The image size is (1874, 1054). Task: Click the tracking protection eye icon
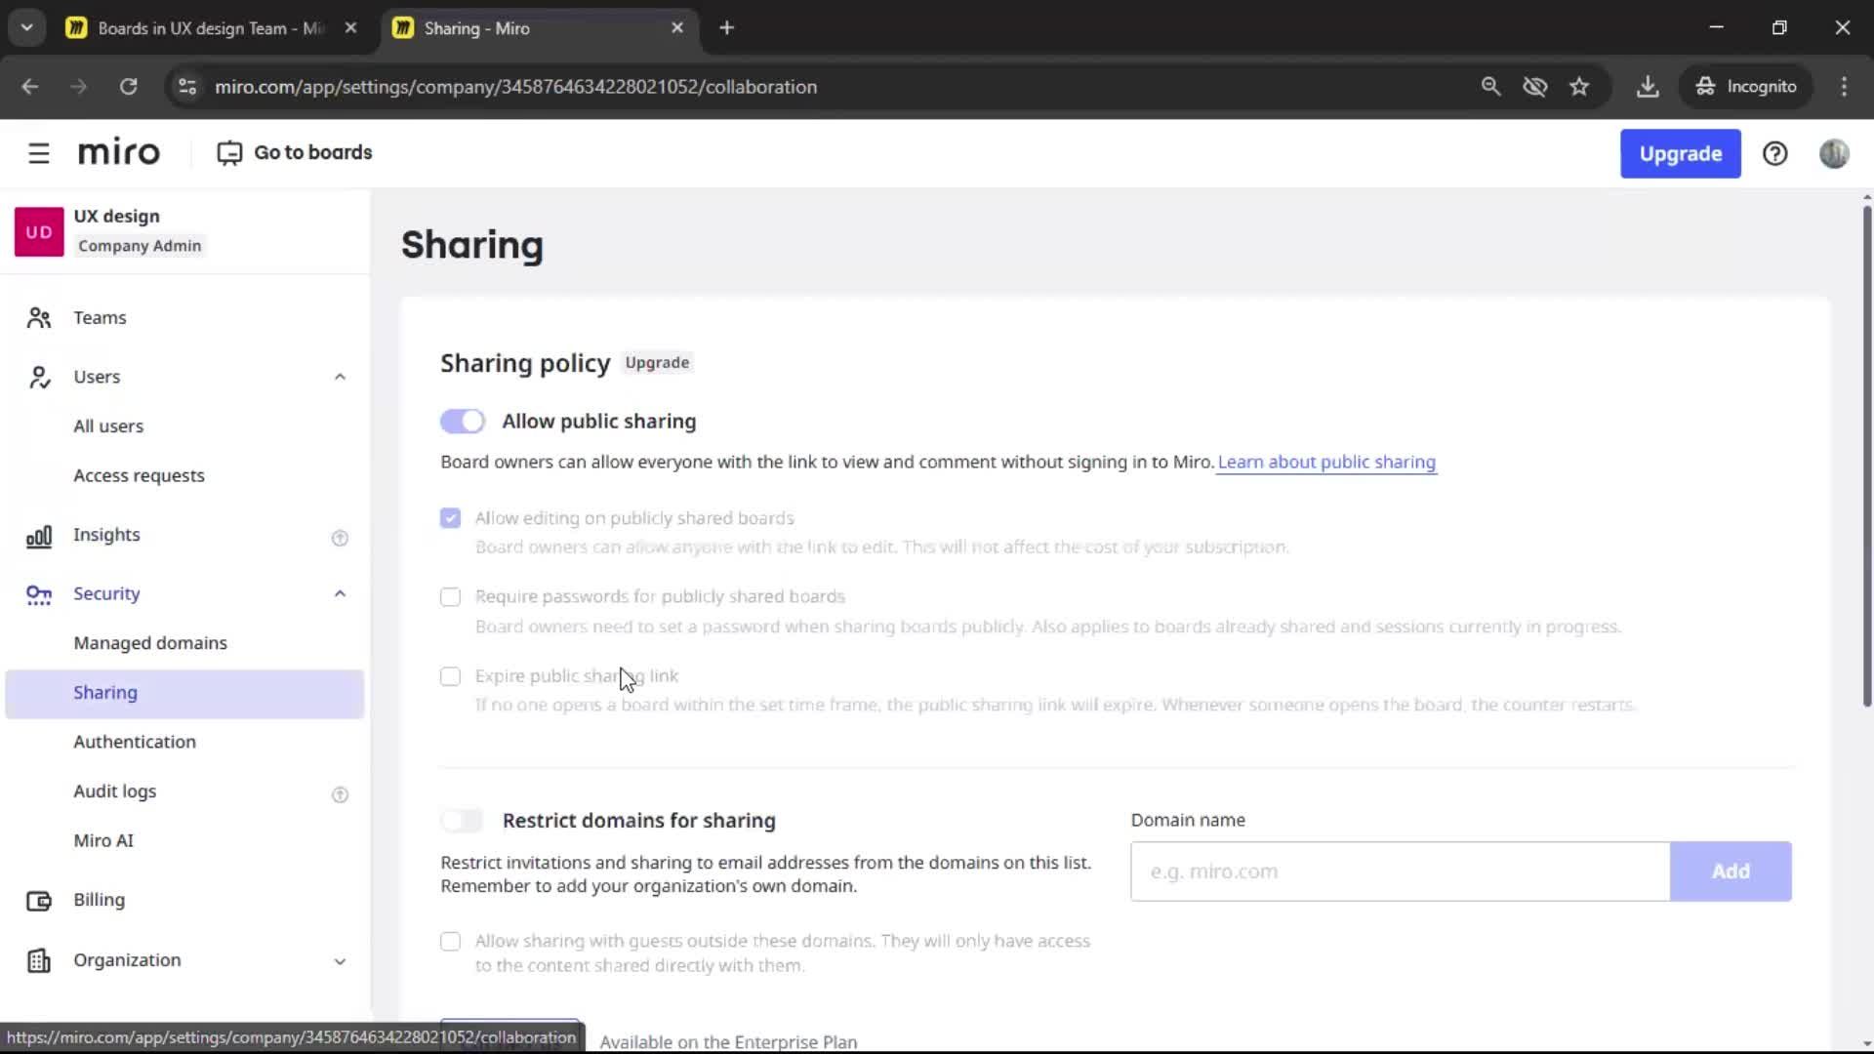[x=1535, y=87]
